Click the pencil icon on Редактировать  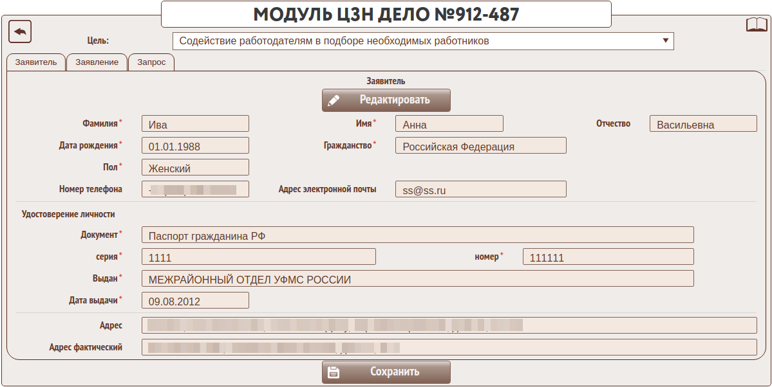[x=334, y=100]
